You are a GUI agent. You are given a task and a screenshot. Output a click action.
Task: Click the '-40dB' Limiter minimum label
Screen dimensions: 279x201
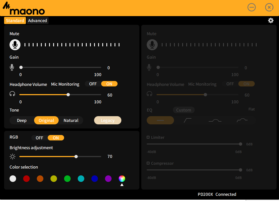click(151, 152)
